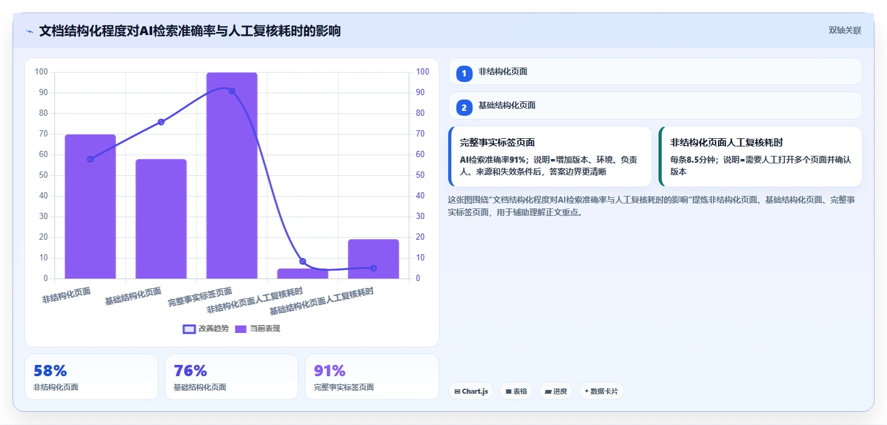Click the 91% stat card

pos(372,377)
